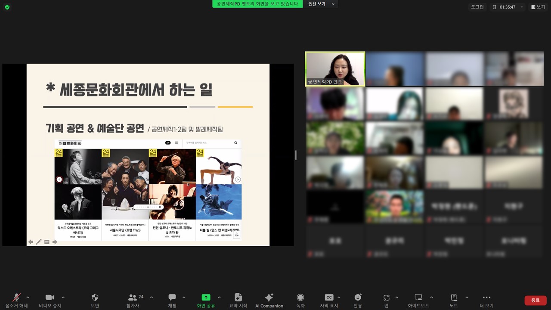Click carousel pause button on website
Image resolution: width=551 pixels, height=310 pixels.
160,207
